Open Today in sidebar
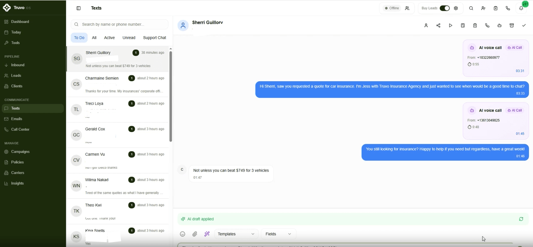The width and height of the screenshot is (533, 247). point(33,32)
